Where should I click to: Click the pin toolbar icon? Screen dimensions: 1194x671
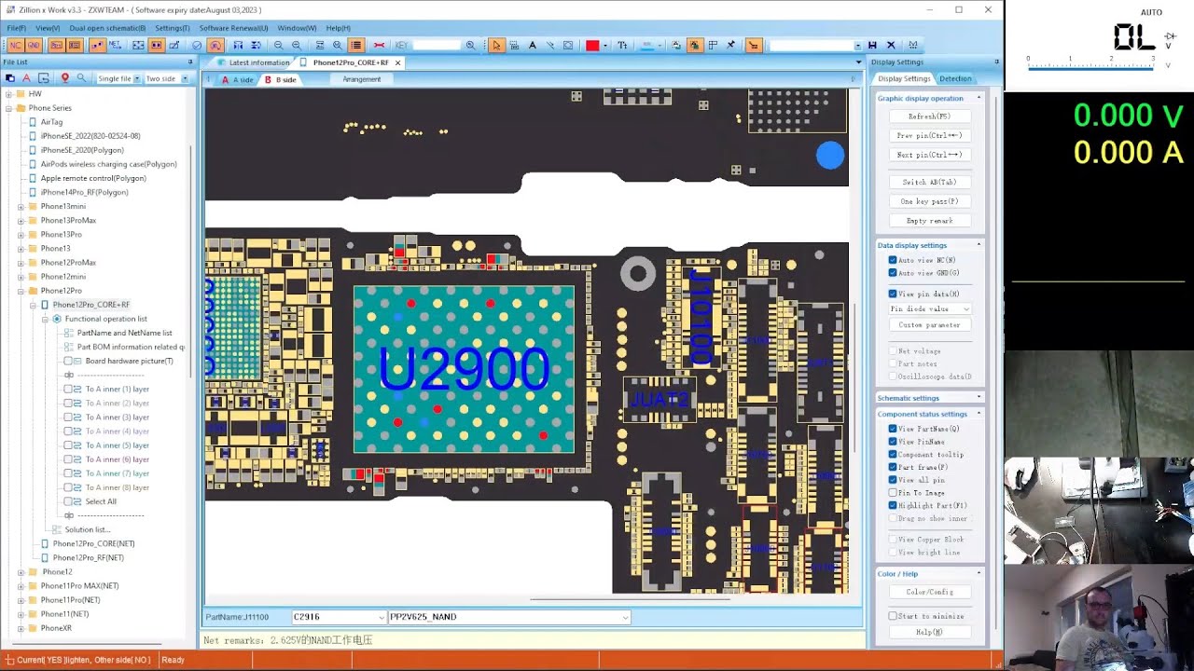click(x=730, y=45)
